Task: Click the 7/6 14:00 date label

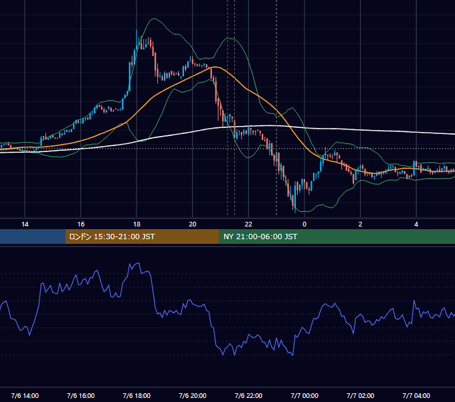Action: pyautogui.click(x=25, y=395)
